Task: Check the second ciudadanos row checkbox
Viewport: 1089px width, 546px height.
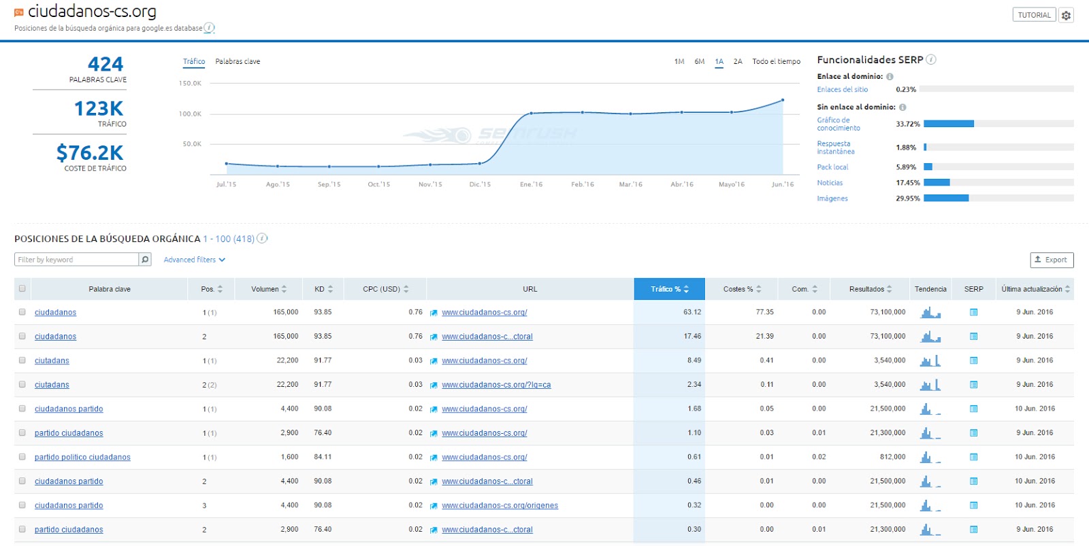Action: 22,336
